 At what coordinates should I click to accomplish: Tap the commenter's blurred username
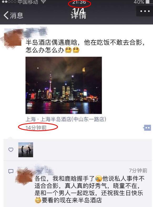[x=44, y=170]
